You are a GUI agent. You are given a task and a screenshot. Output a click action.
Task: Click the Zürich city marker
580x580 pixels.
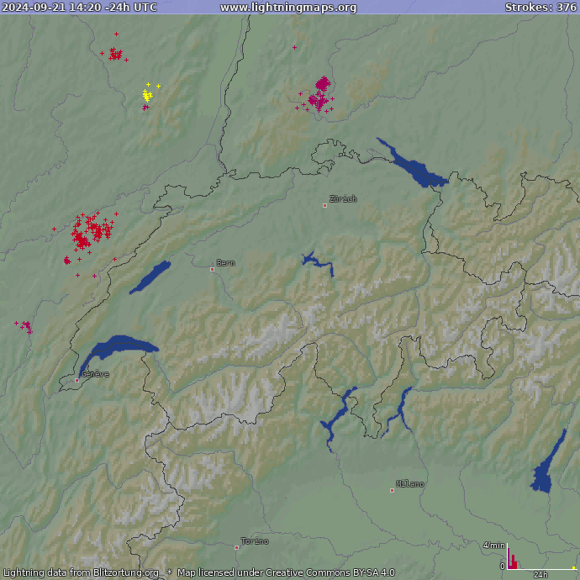324,205
